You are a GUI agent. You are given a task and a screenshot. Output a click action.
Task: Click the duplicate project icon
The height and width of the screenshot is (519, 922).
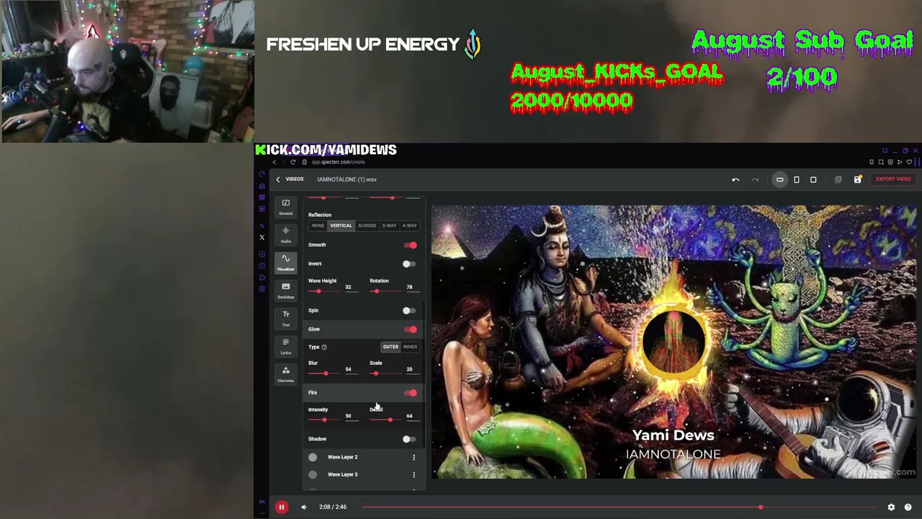[x=838, y=179]
